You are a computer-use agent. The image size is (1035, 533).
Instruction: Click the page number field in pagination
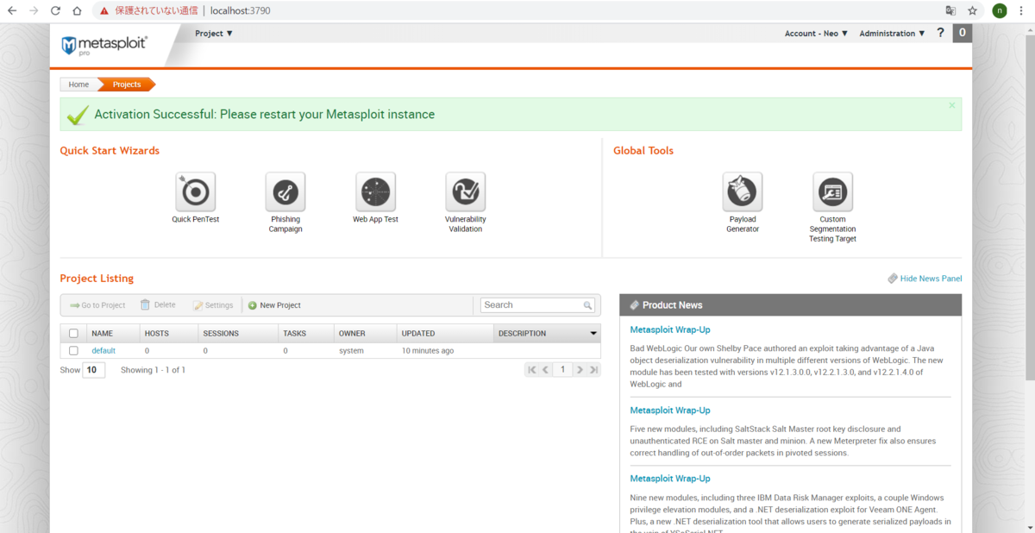click(562, 370)
